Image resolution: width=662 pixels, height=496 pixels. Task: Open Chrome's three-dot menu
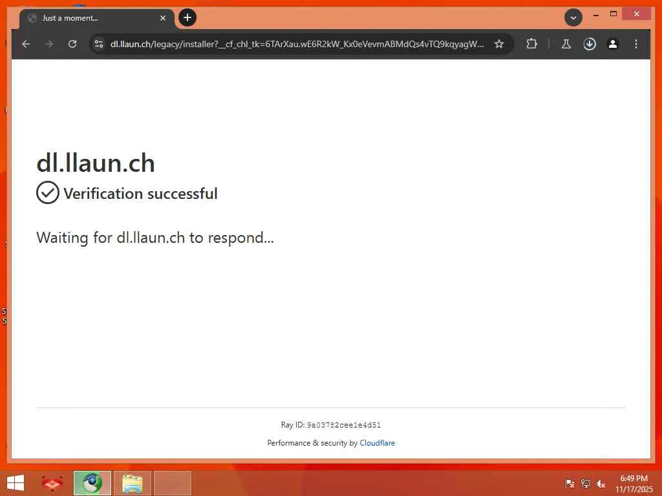pyautogui.click(x=636, y=44)
